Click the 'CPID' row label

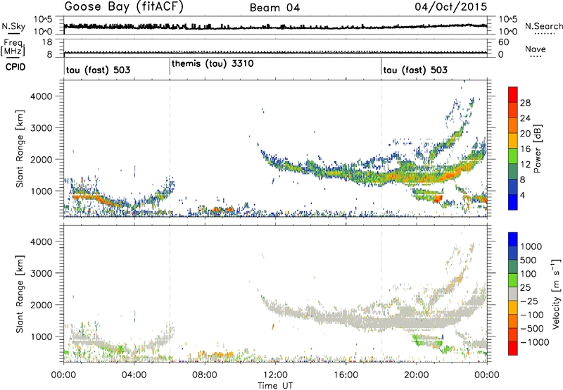(x=15, y=67)
